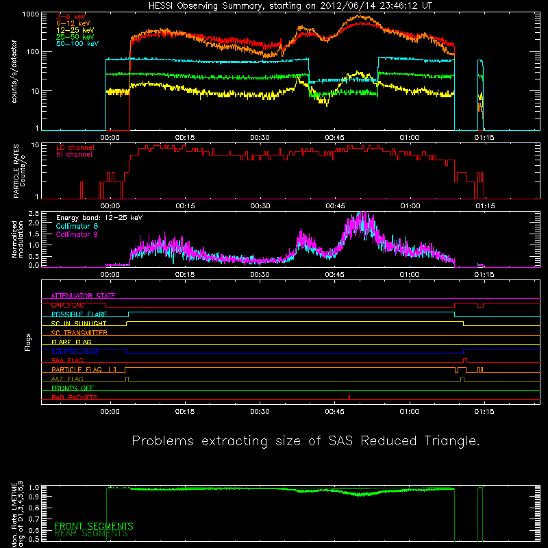Screen dimensions: 548x548
Task: Click the SAS Reduced Triangle error message
Action: coord(306,441)
